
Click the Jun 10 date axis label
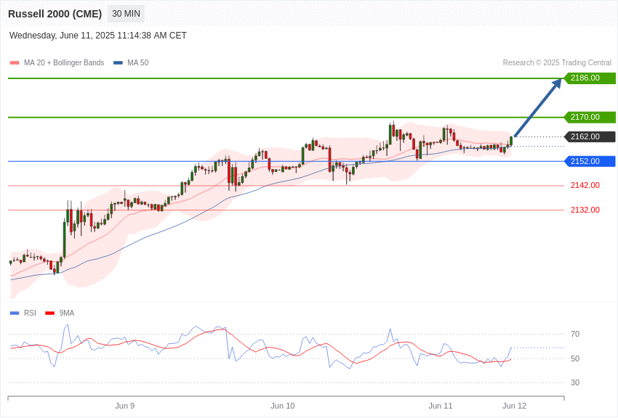pyautogui.click(x=283, y=406)
